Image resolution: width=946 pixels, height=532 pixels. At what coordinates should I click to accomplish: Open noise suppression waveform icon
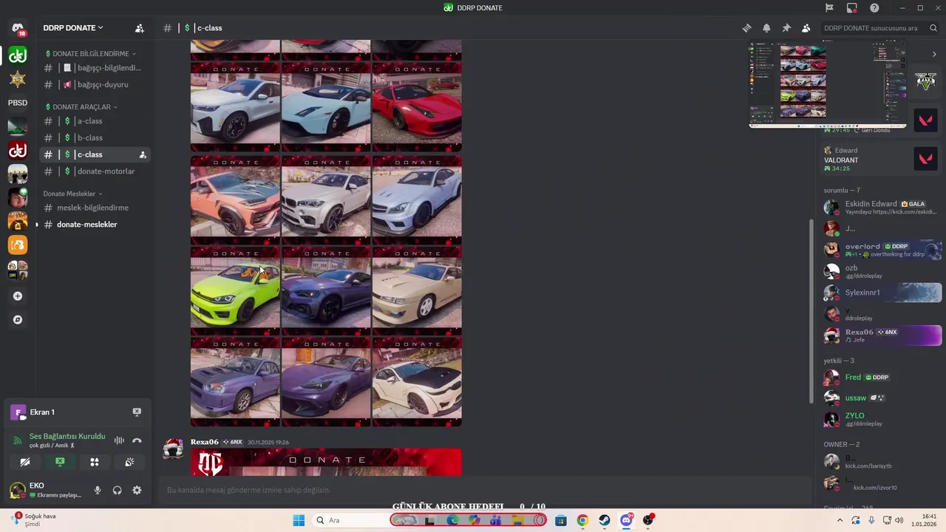pos(119,440)
